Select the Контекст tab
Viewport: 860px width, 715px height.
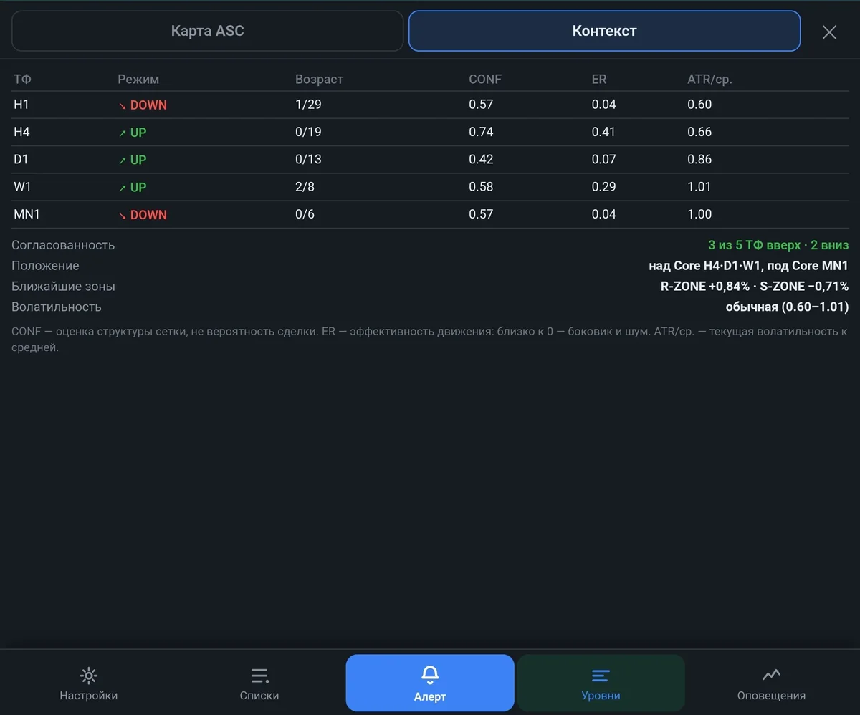604,31
